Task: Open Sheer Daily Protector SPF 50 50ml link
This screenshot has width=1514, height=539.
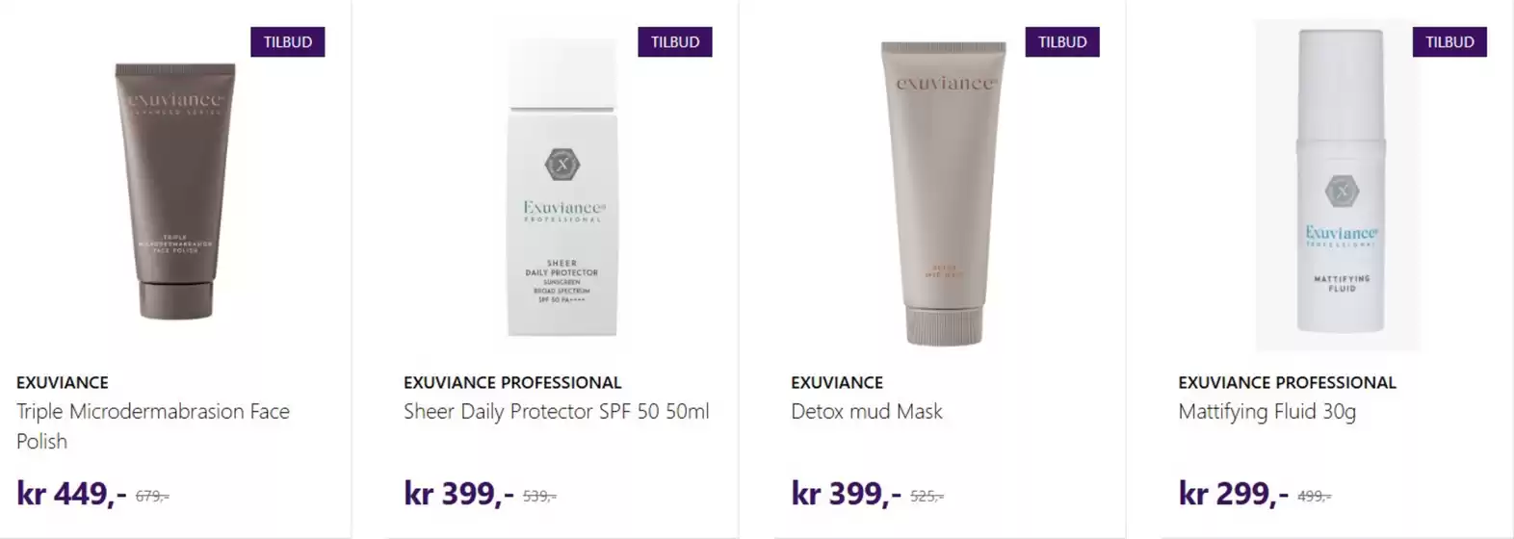Action: pyautogui.click(x=557, y=412)
